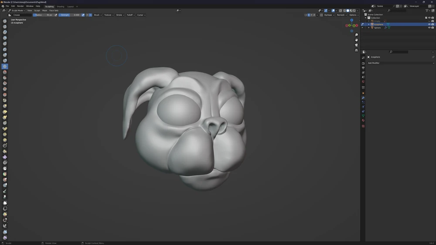
Task: Click the brush Strength slider
Action: 70,15
